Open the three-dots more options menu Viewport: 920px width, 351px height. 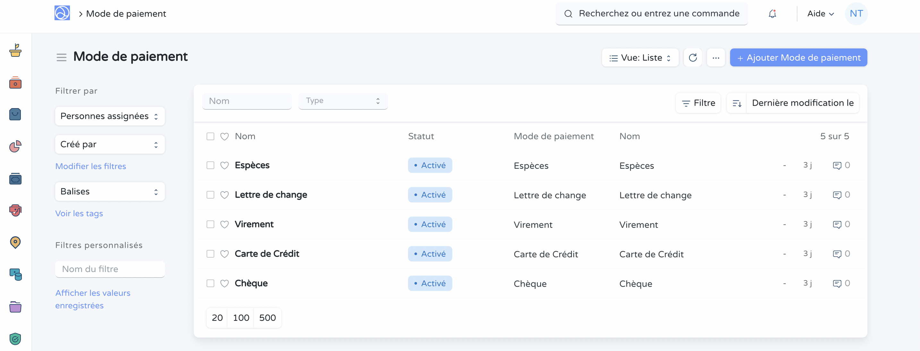(715, 57)
